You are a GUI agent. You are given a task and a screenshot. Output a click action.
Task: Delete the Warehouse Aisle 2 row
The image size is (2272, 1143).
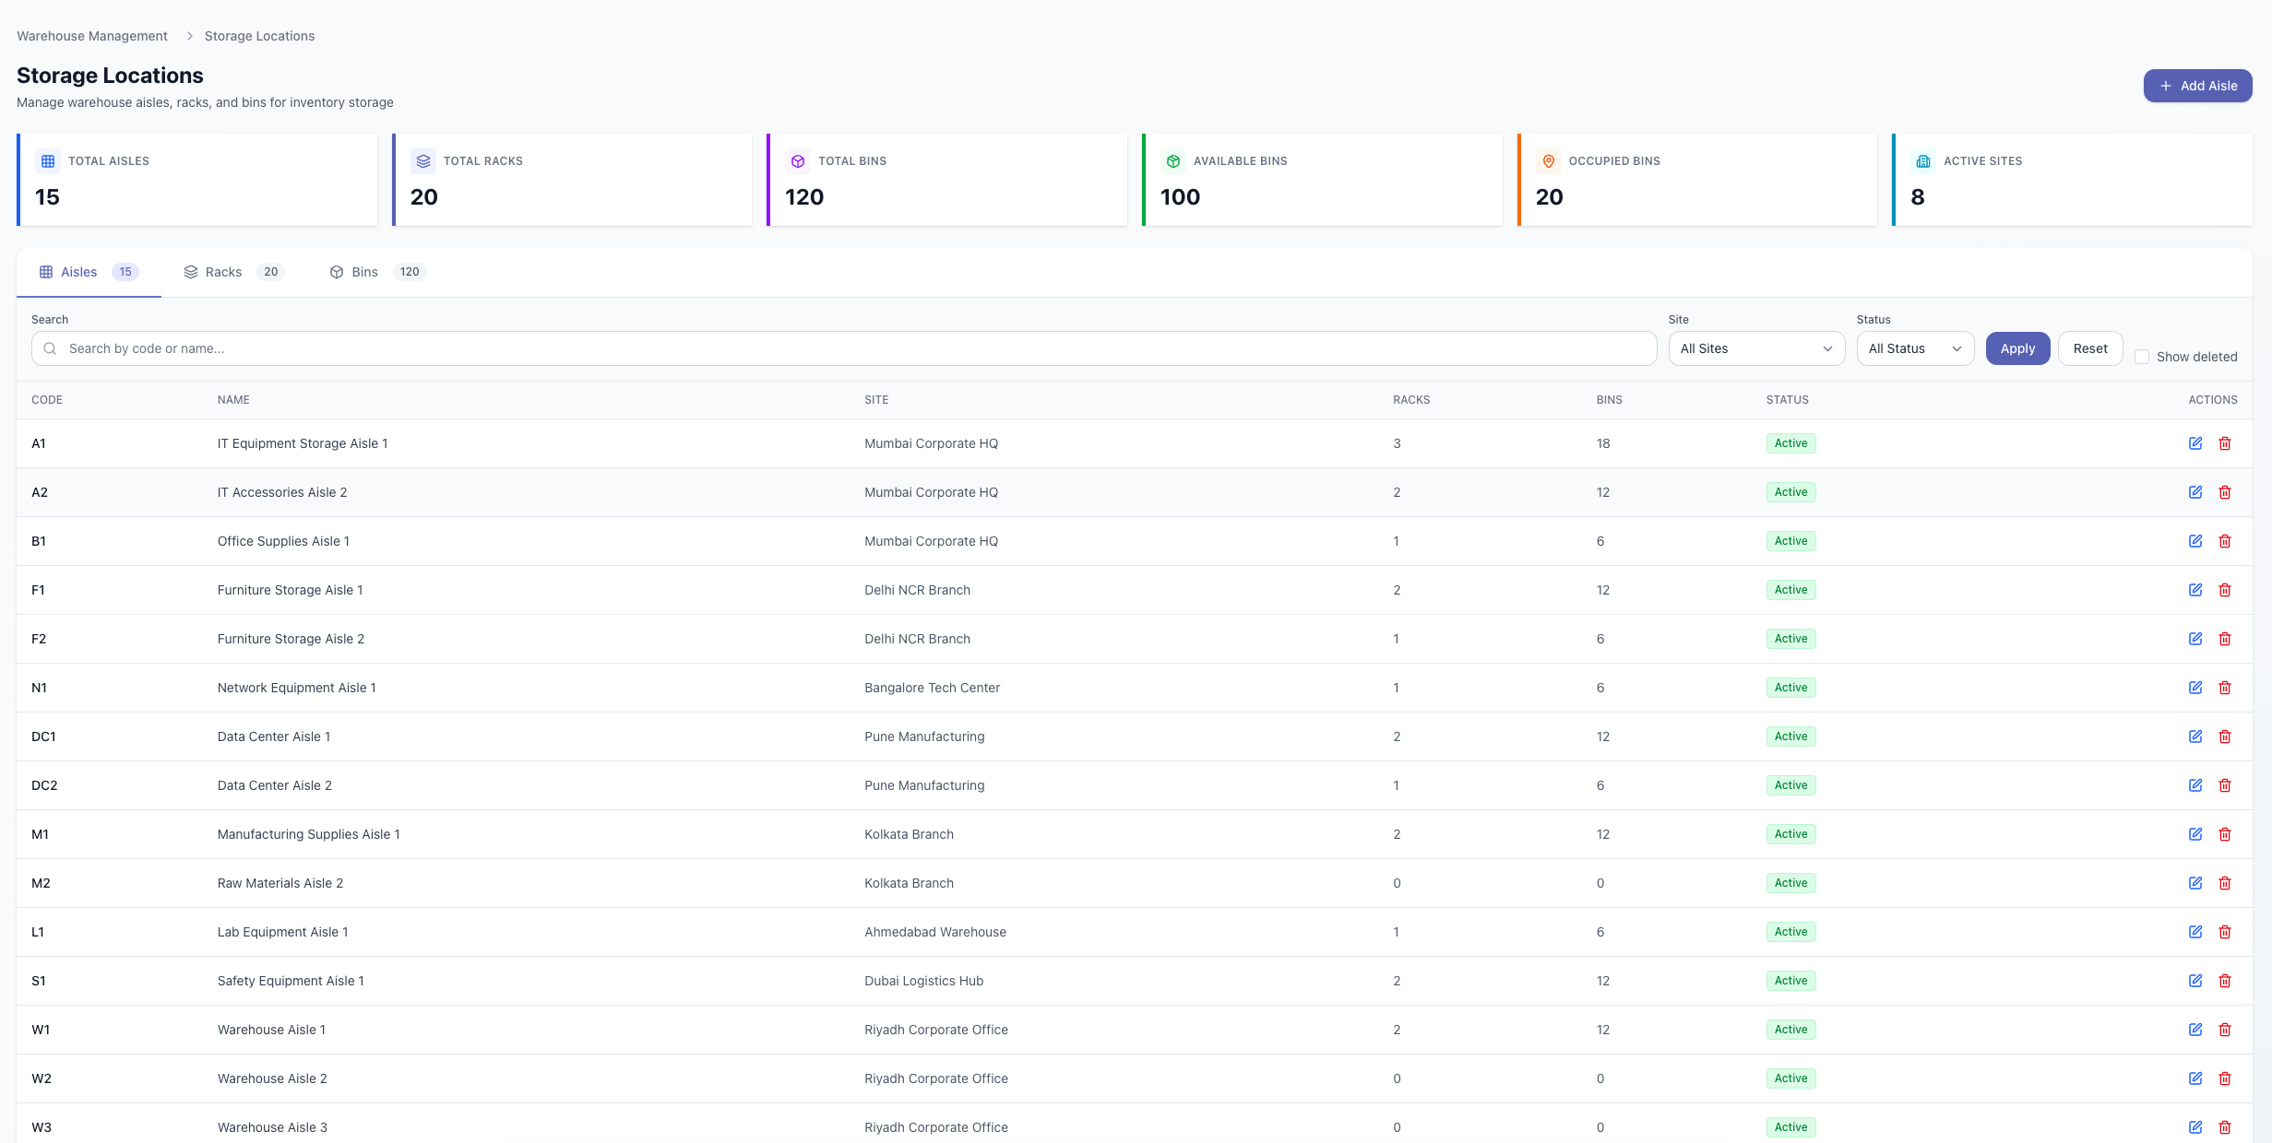pyautogui.click(x=2224, y=1078)
